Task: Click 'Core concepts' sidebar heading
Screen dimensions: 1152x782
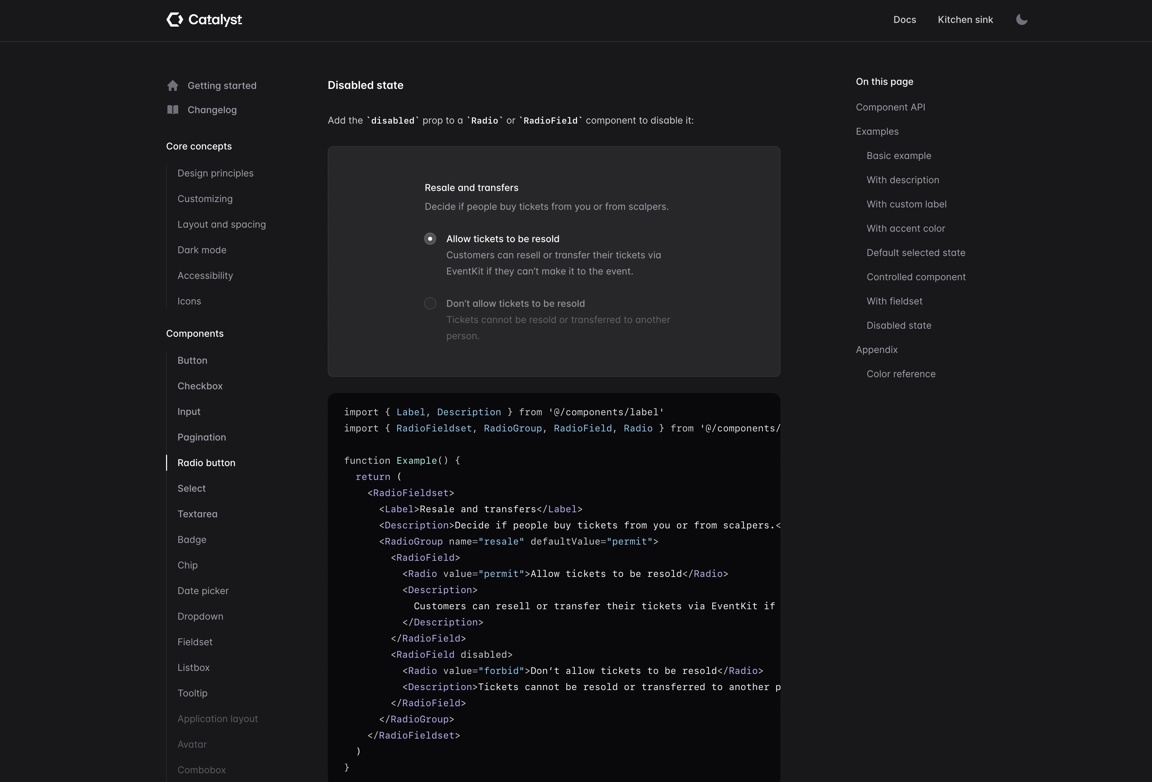Action: tap(199, 147)
